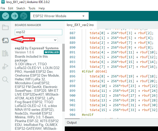Click line number 900 in gutter
The height and width of the screenshot is (131, 158).
[x=73, y=96]
